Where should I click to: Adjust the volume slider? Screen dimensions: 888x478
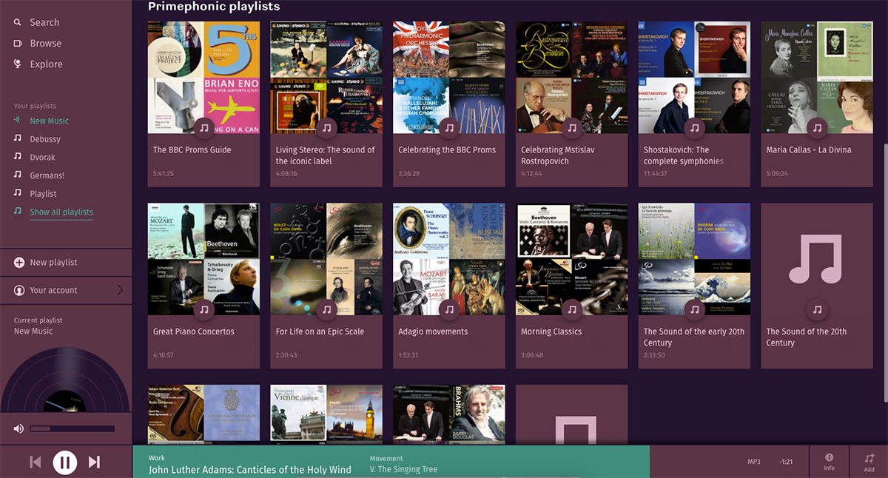tap(73, 428)
